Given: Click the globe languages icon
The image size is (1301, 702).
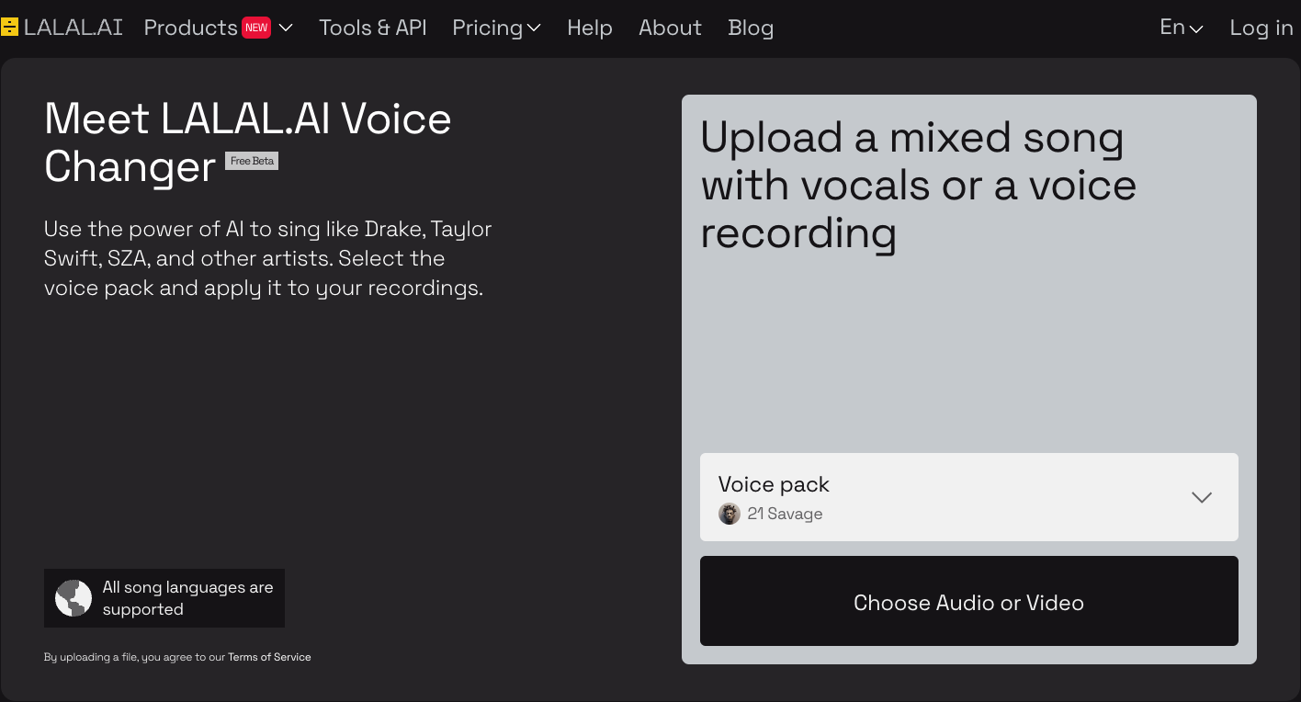Looking at the screenshot, I should tap(74, 598).
